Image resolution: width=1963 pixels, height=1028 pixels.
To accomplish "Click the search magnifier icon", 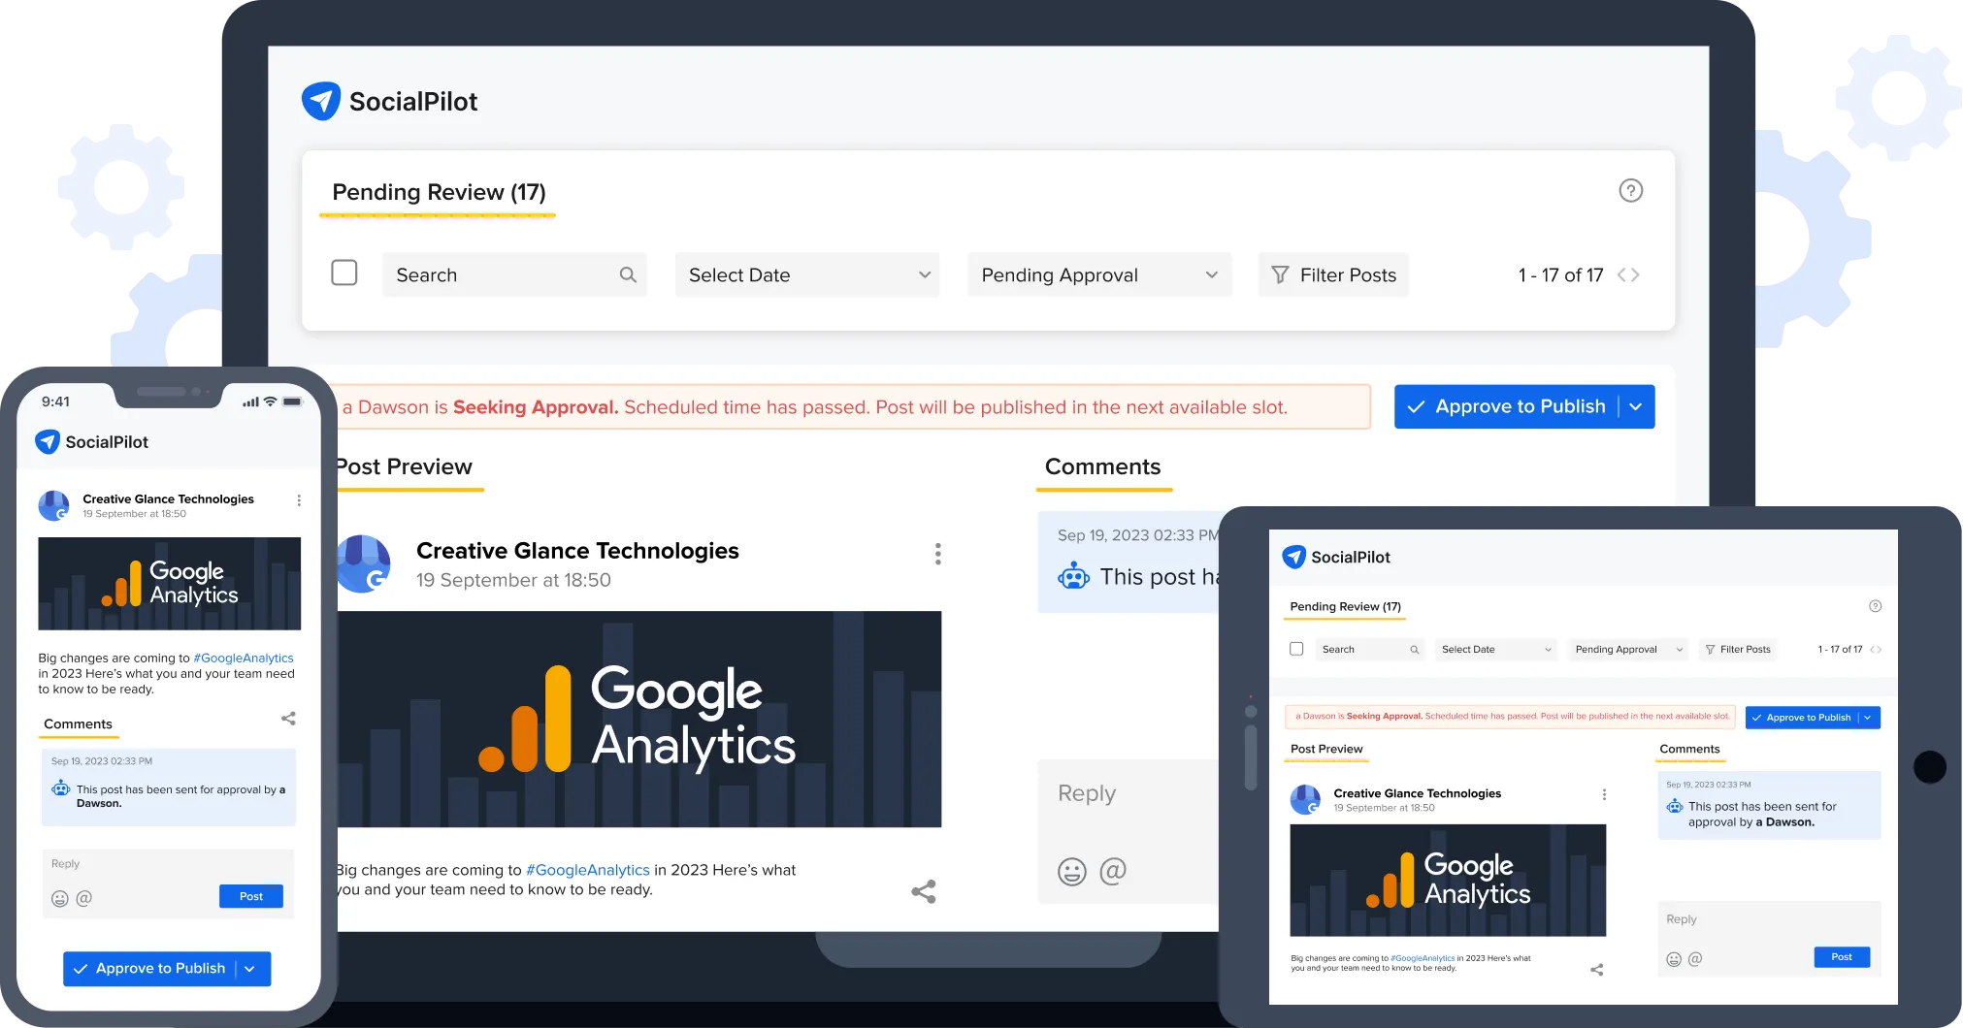I will click(x=627, y=274).
